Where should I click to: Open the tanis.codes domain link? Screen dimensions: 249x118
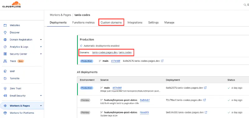click(125, 53)
